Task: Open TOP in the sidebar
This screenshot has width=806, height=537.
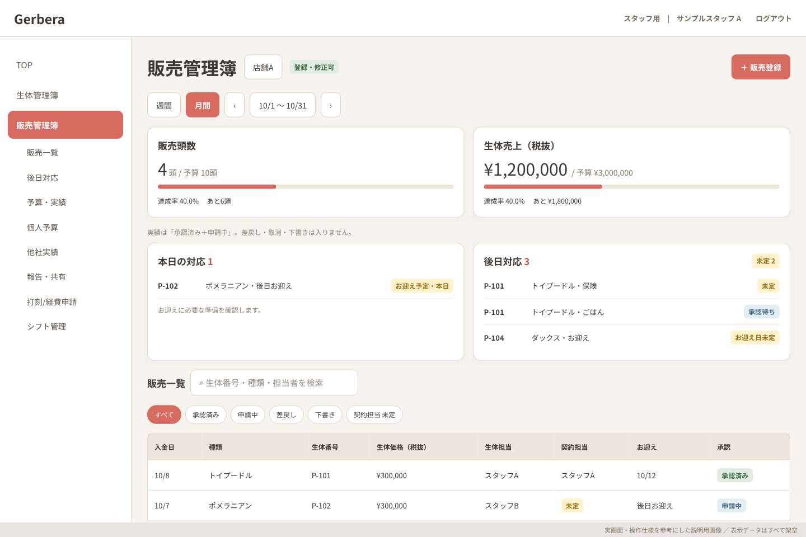Action: pos(65,65)
